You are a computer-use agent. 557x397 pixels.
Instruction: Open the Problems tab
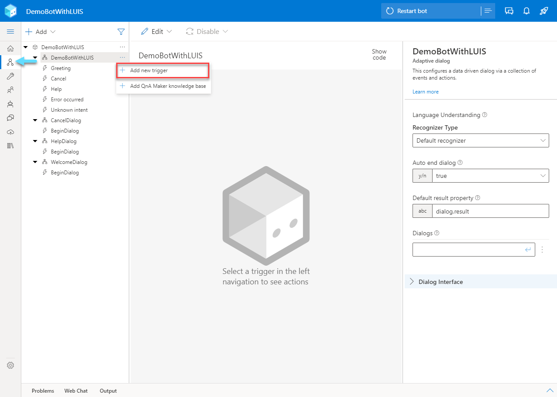pos(43,391)
